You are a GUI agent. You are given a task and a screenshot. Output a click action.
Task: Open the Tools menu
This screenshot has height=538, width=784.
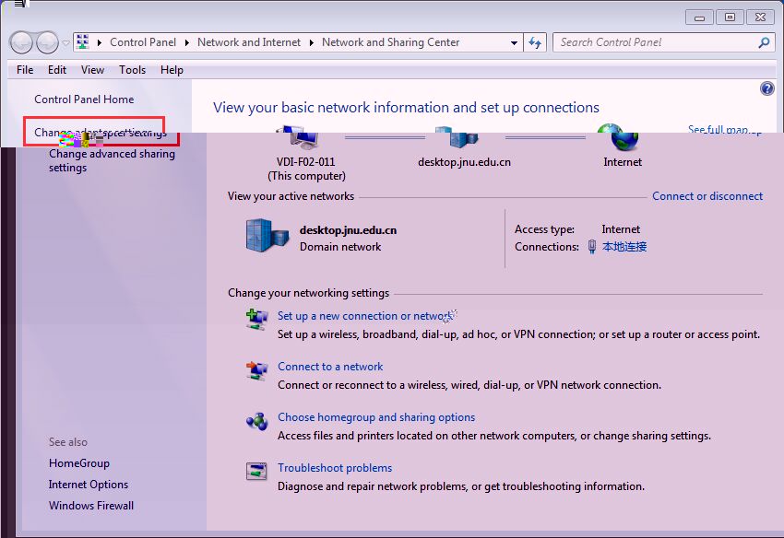coord(132,70)
